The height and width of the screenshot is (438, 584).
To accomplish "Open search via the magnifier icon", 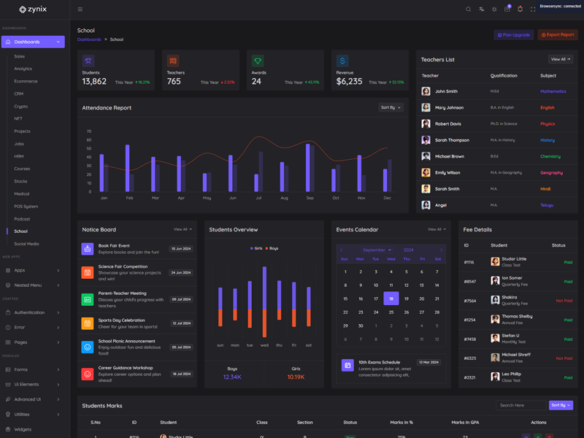I will [469, 9].
